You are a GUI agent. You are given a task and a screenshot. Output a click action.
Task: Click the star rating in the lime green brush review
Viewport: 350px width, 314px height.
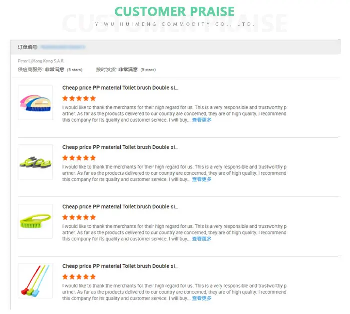[79, 217]
